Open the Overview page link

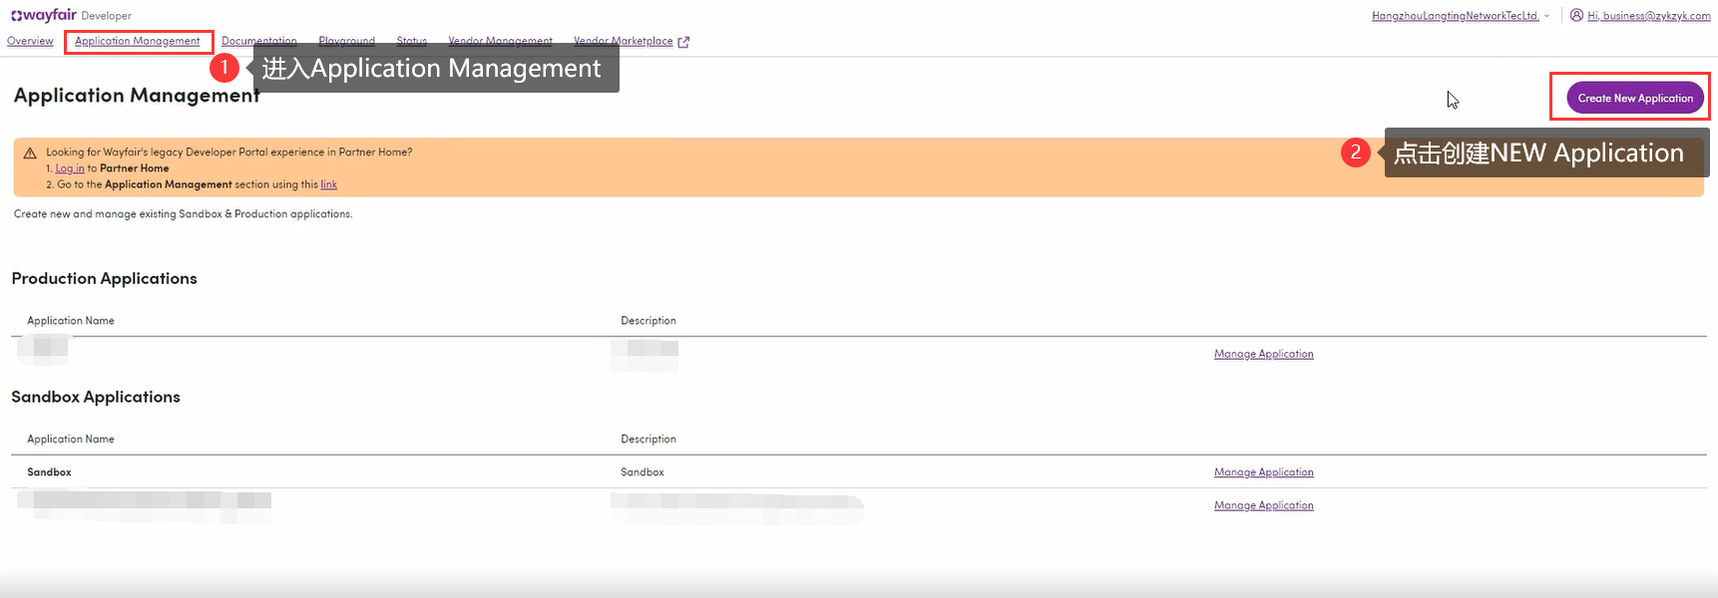click(30, 41)
